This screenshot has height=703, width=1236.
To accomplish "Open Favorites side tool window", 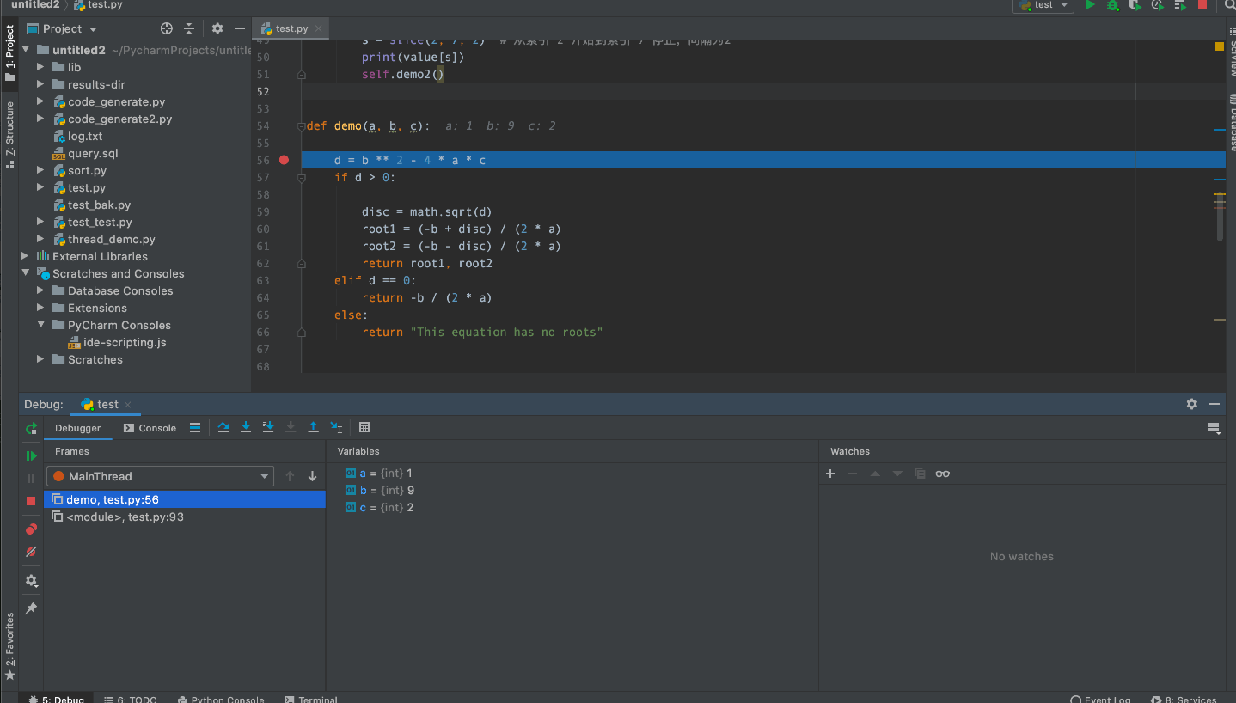I will [9, 646].
